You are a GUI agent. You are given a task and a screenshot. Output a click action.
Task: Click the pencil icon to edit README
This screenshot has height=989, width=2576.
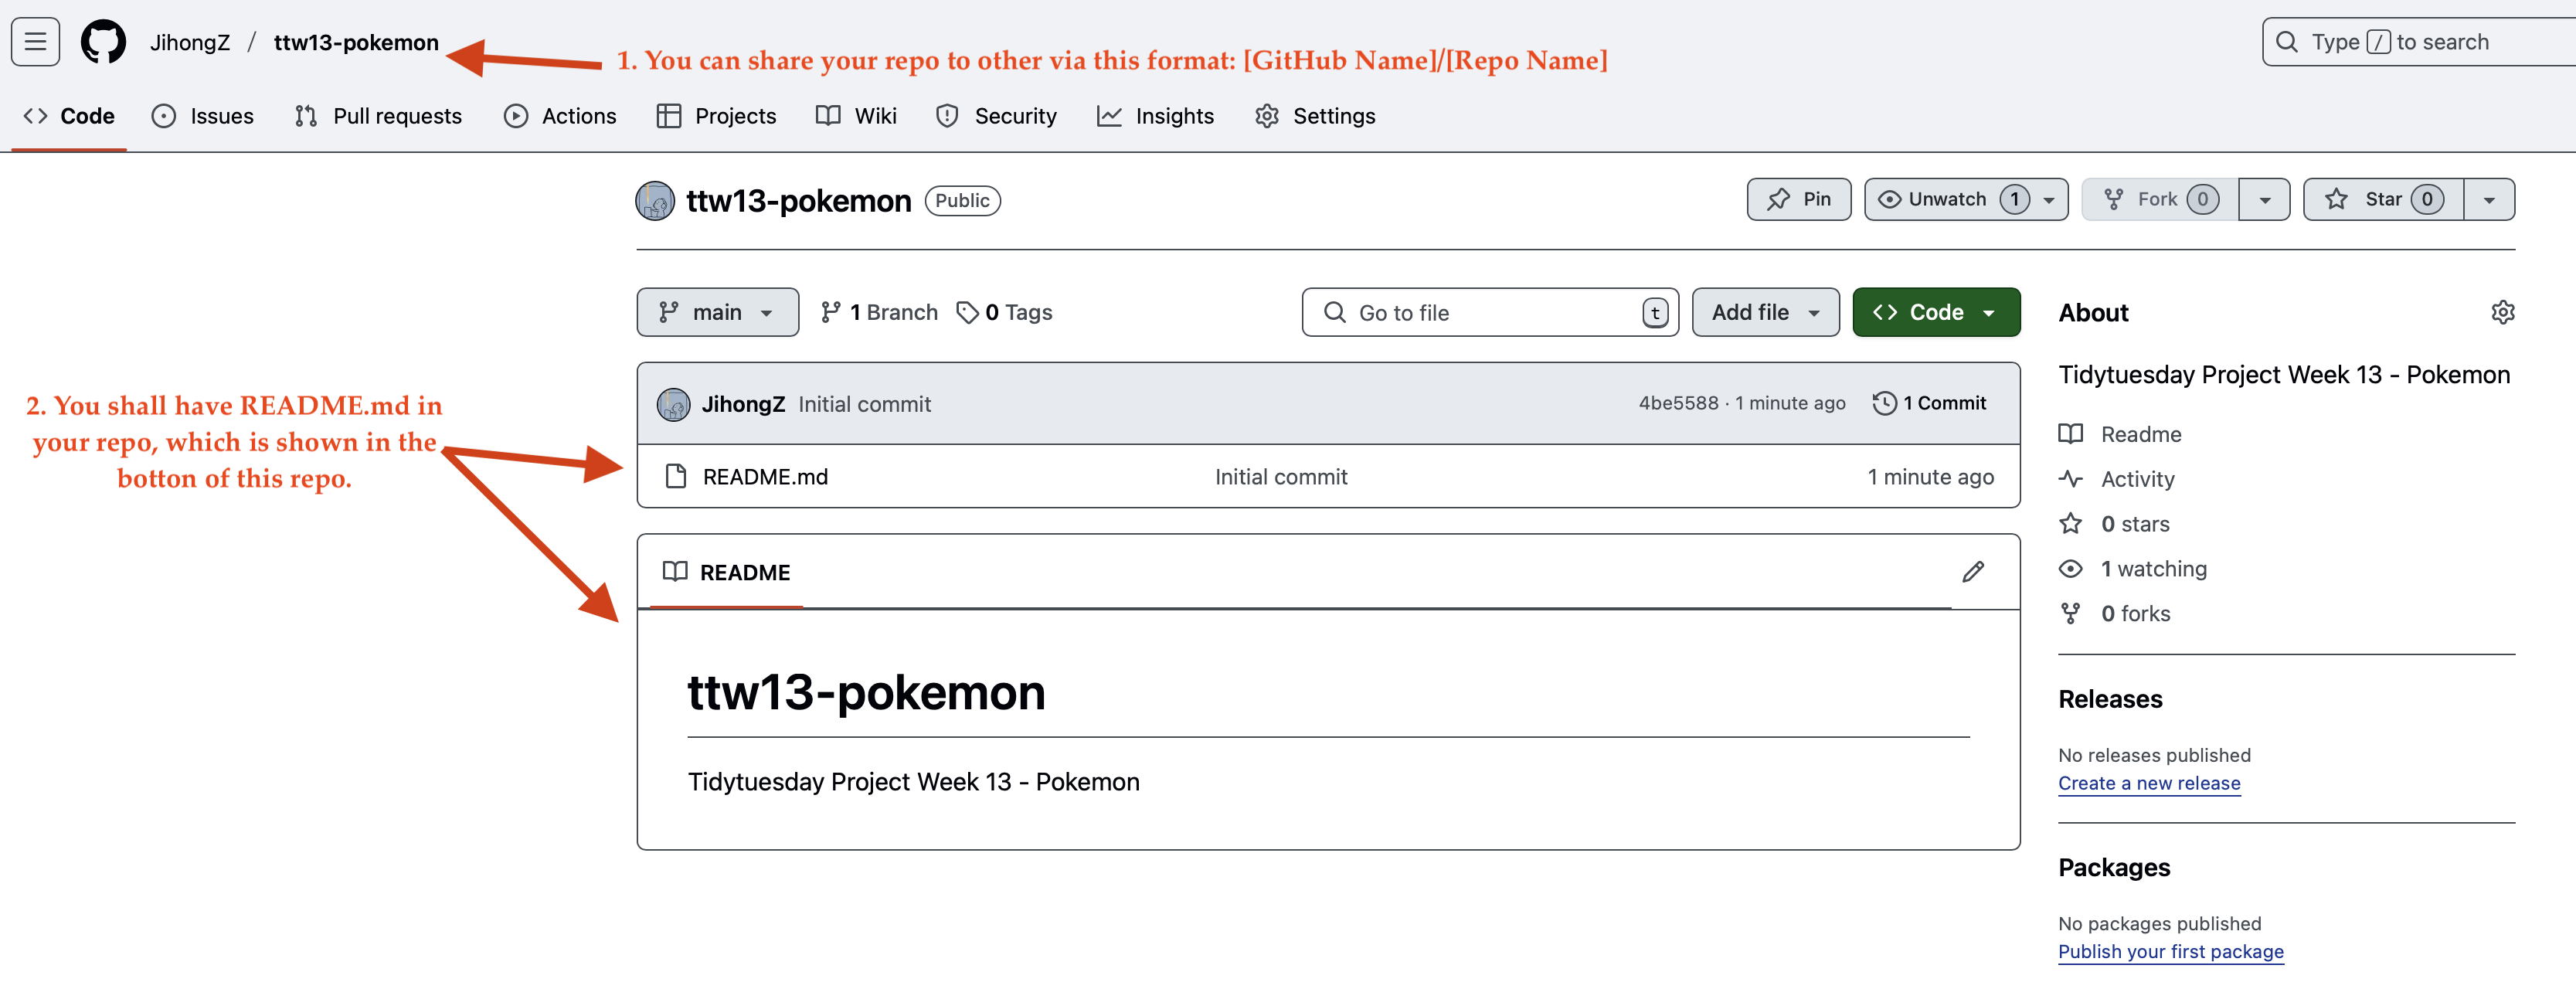(x=1972, y=572)
